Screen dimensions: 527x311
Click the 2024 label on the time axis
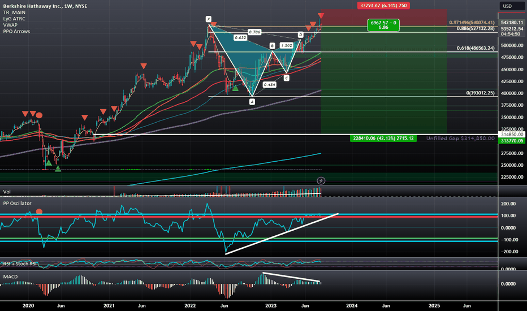tap(352, 305)
